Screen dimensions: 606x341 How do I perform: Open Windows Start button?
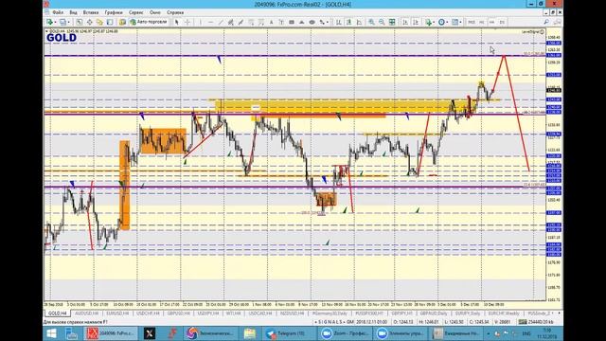click(x=51, y=332)
